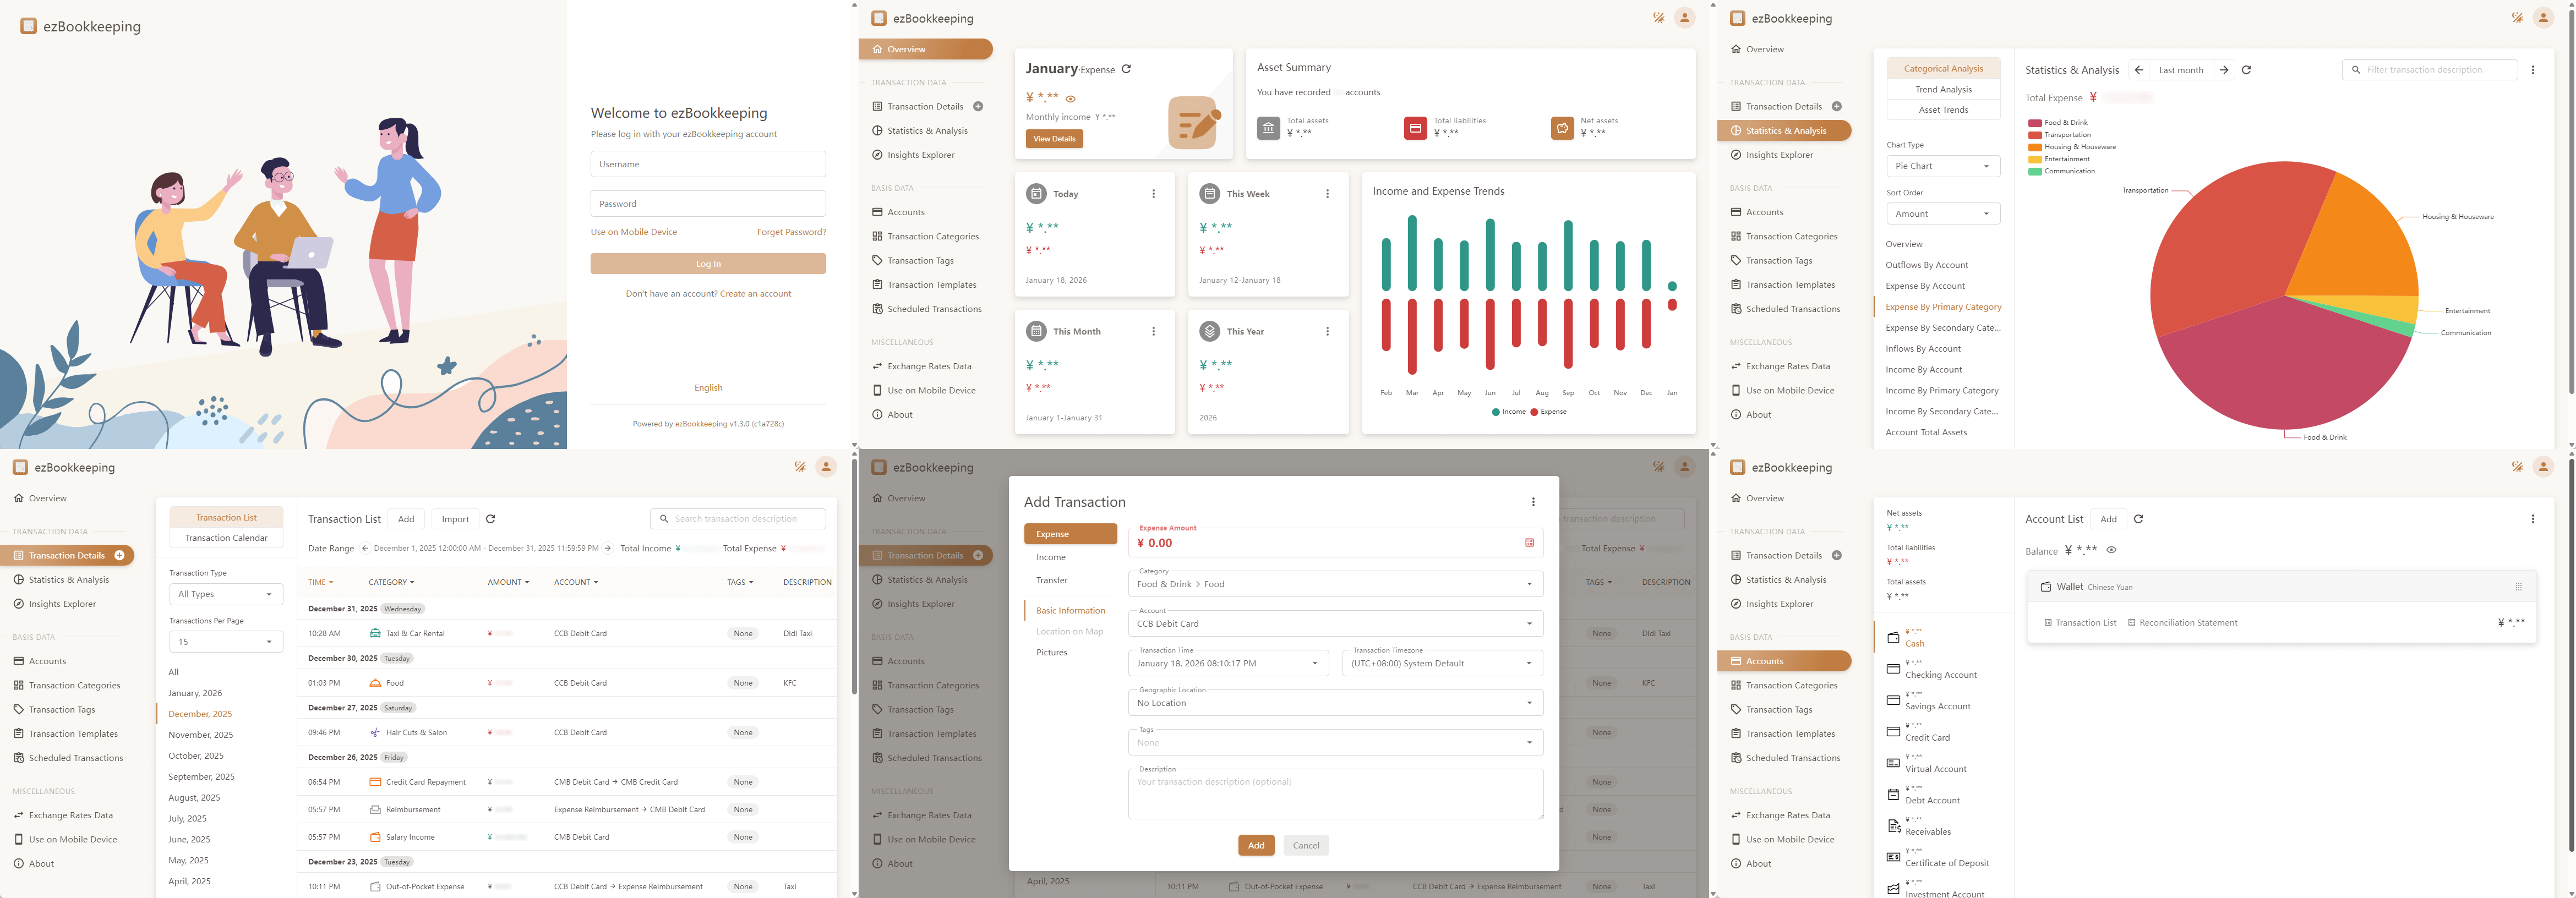Screen dimensions: 2576x898
Task: Open the Sort Order dropdown showing Amount
Action: click(1943, 213)
